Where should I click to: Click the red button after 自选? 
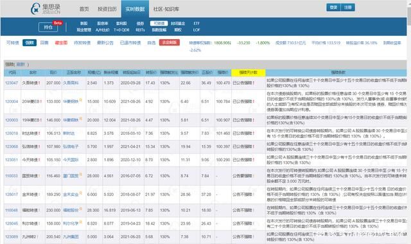tap(170, 42)
